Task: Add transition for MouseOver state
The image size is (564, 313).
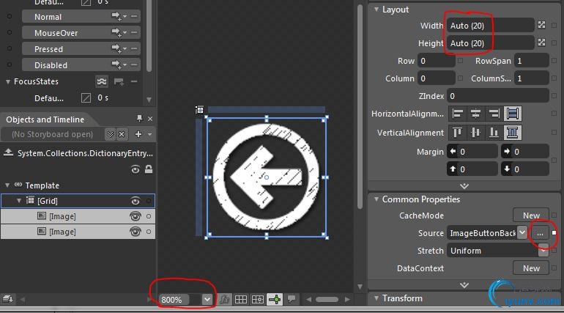Action: coord(119,33)
